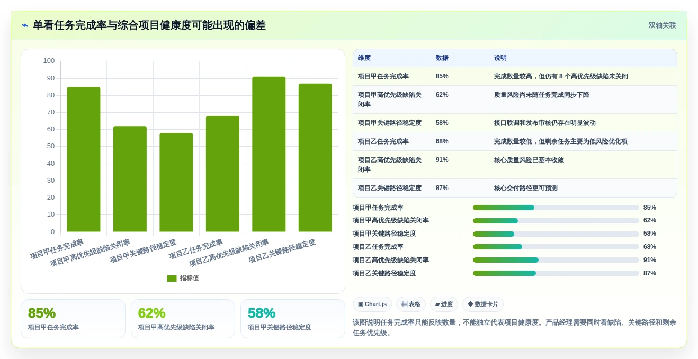Click the 项目甲任务完成率 progress bar at 85%
Screen dimensions: 698x359
pos(556,208)
